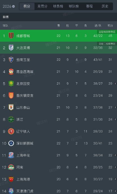Click the 北京国安 green badge
This screenshot has height=194, width=117.
(11, 84)
